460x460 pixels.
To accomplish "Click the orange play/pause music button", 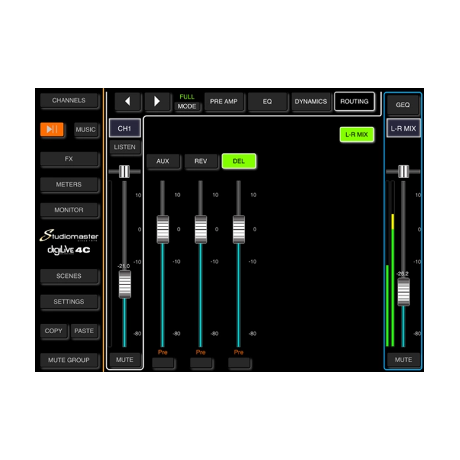I will 52,129.
